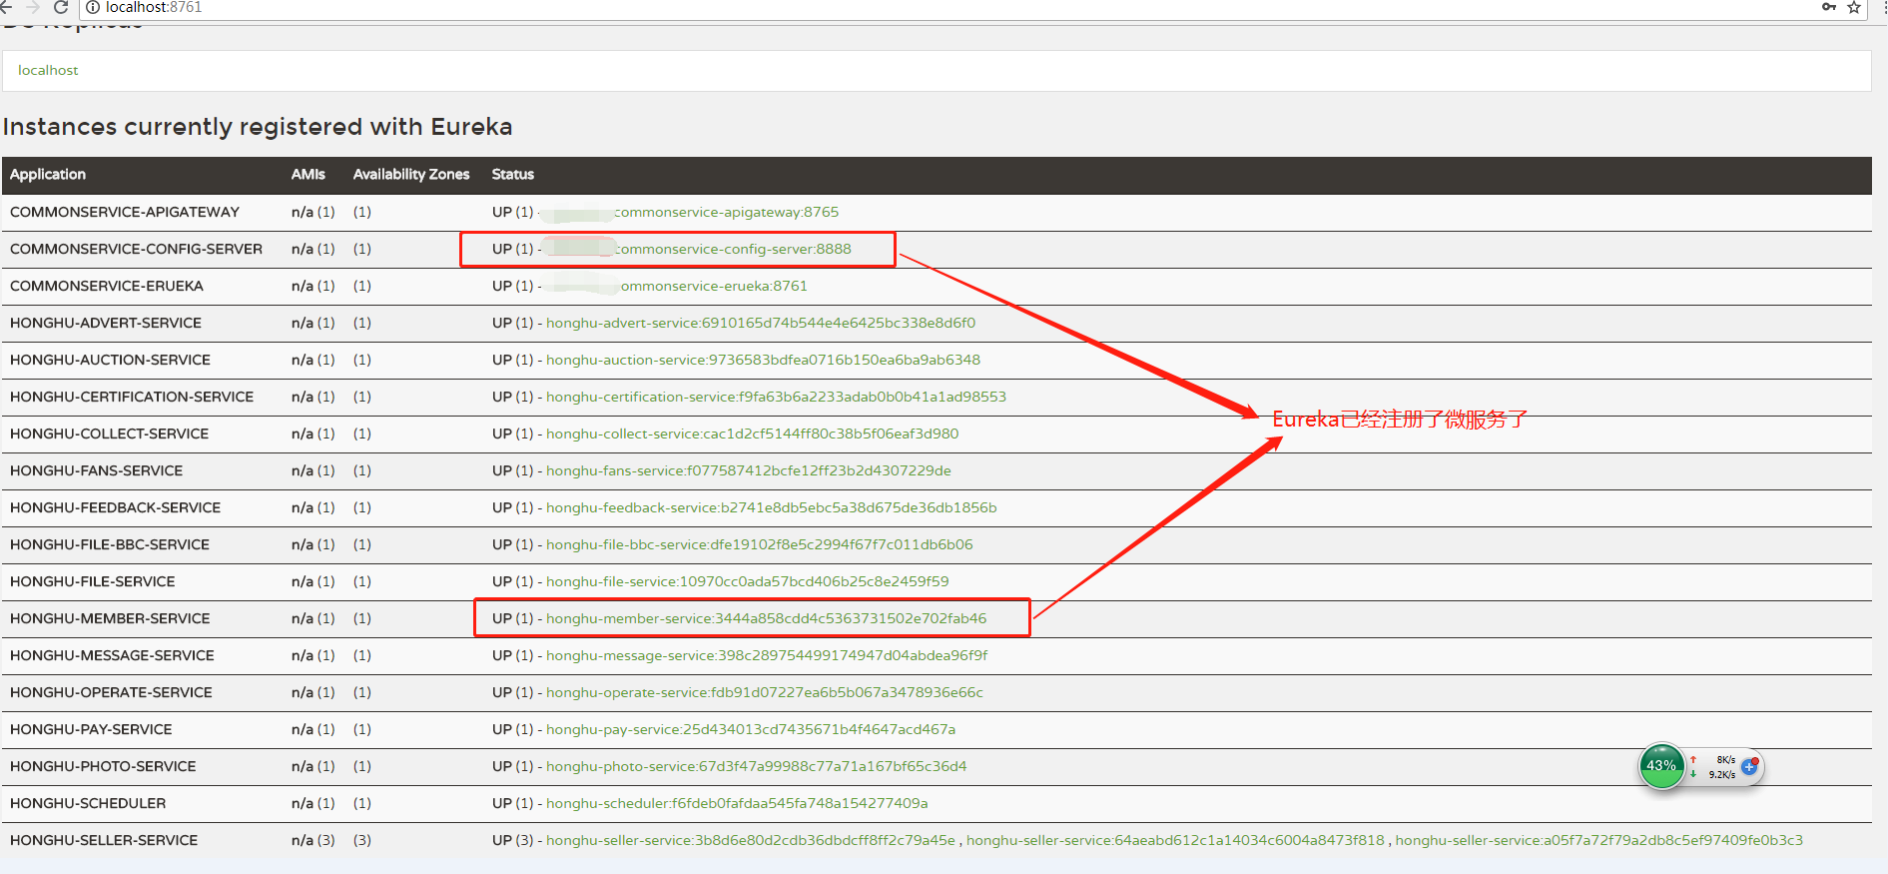Open the honghu-file-bbc-service instance link
Viewport: 1888px width, 874px height.
[760, 544]
